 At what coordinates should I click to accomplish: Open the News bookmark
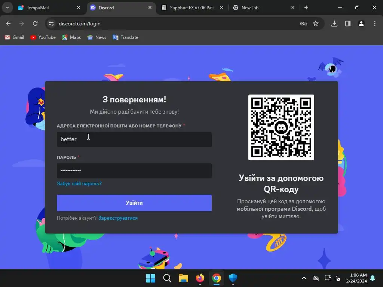pos(97,37)
